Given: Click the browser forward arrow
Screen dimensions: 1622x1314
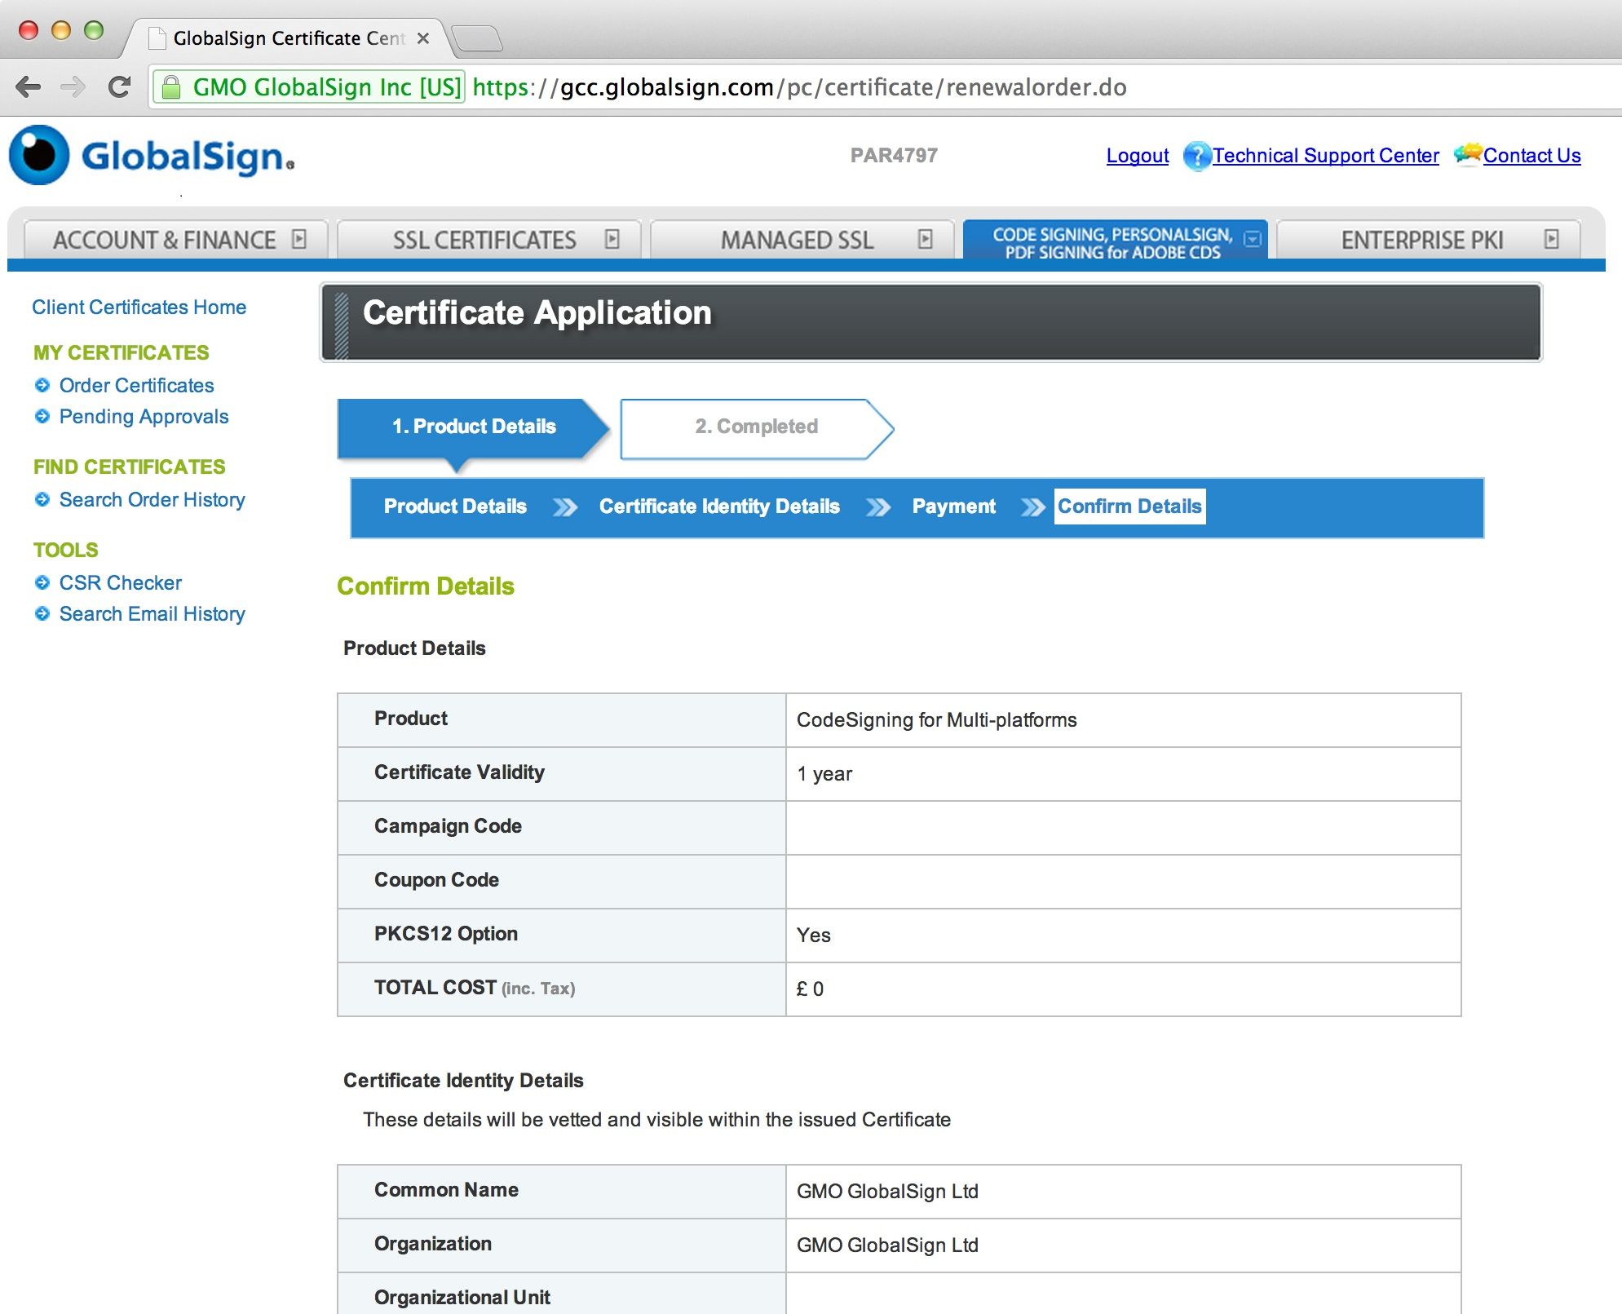Looking at the screenshot, I should point(73,86).
